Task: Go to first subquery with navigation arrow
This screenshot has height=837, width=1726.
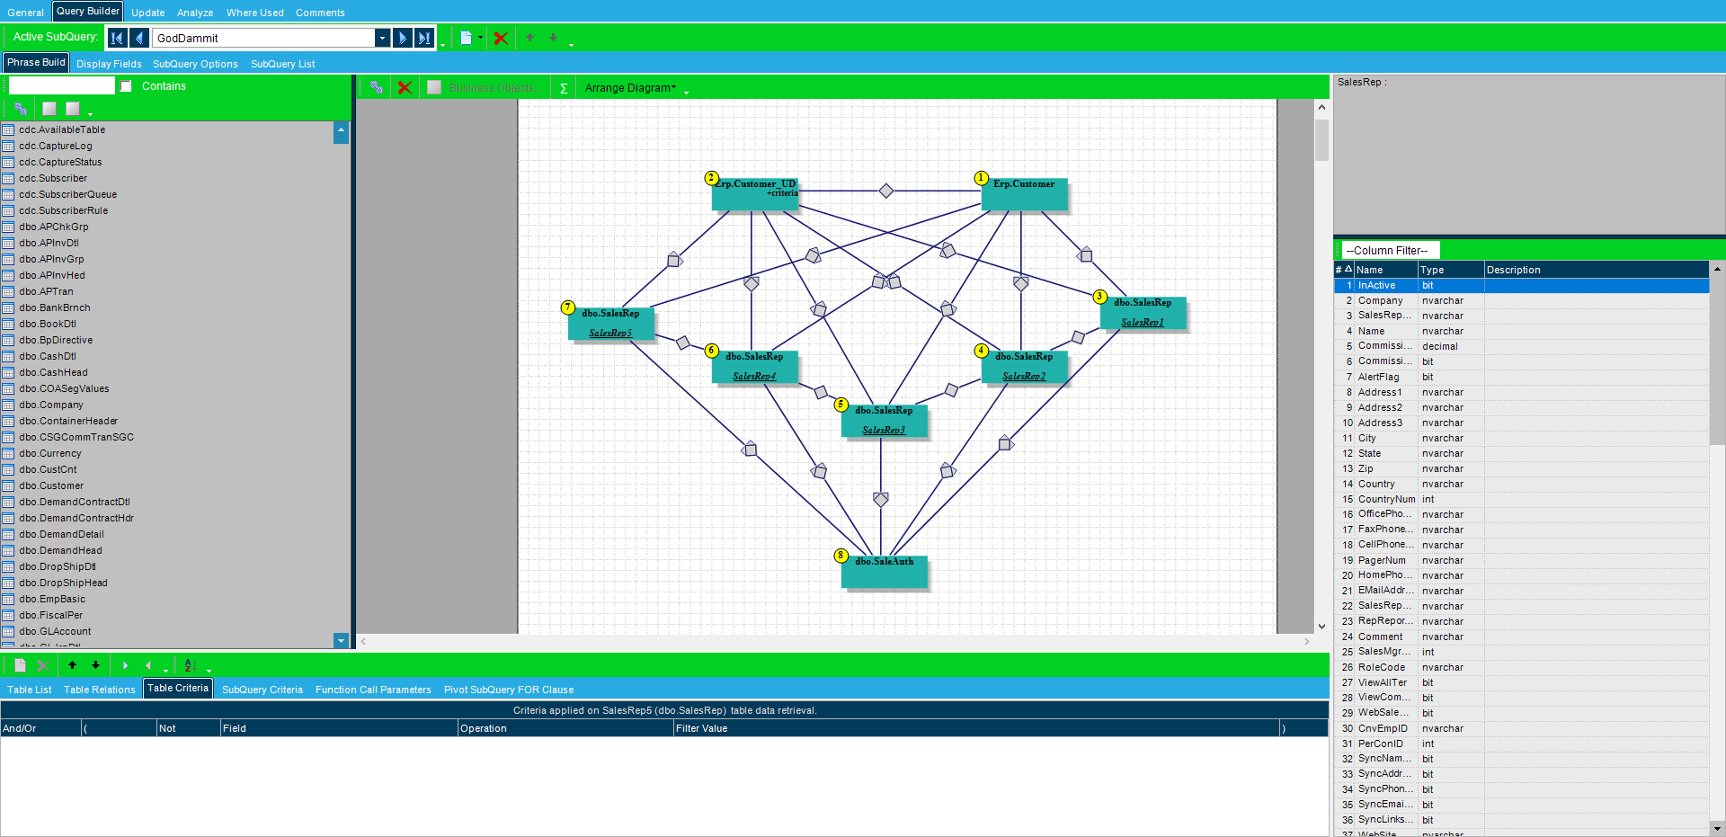Action: [x=117, y=38]
